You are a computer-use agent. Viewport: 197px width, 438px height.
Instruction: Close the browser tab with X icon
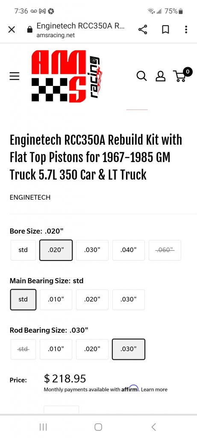(12, 30)
